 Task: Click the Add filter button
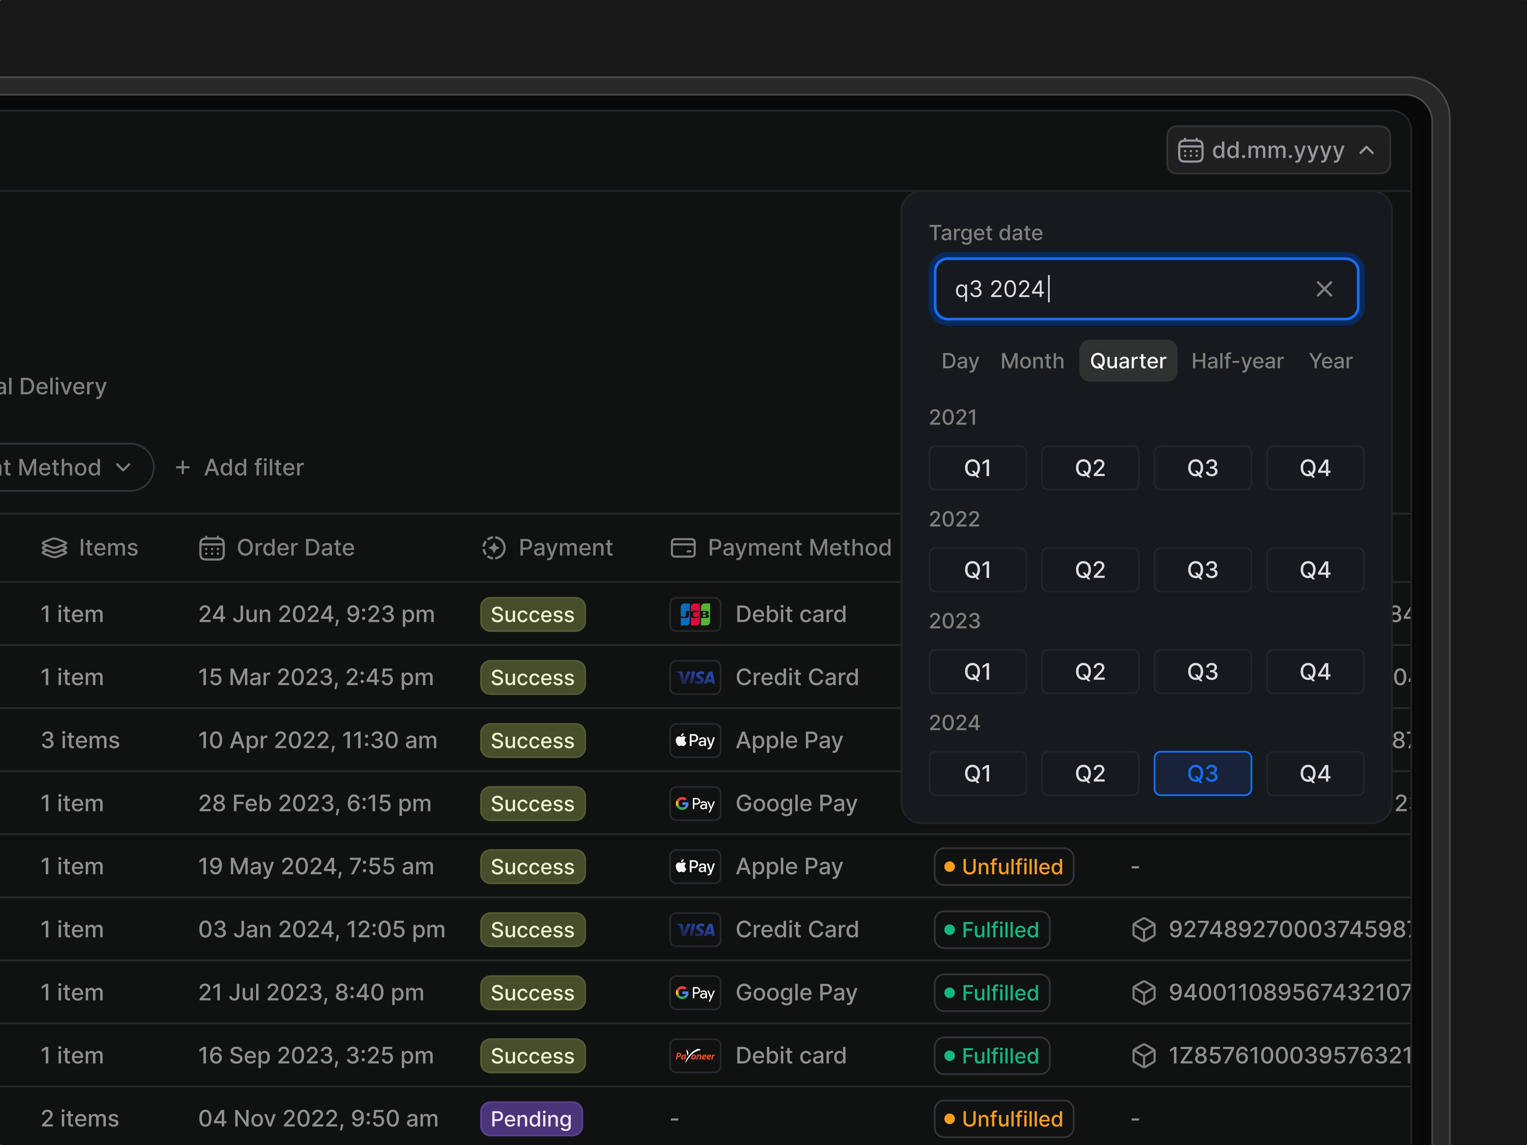(240, 467)
